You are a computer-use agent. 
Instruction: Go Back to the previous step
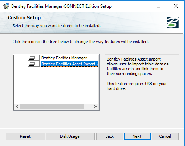coord(109,136)
